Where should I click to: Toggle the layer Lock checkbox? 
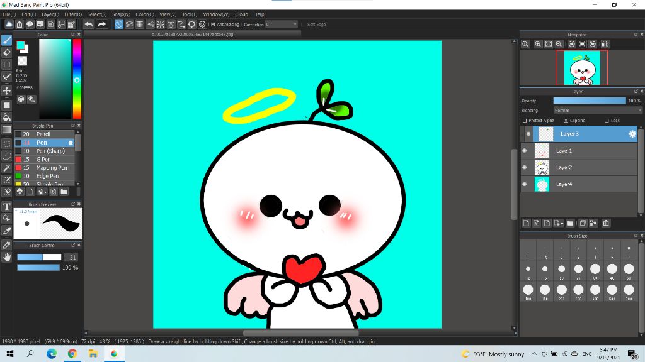click(607, 121)
